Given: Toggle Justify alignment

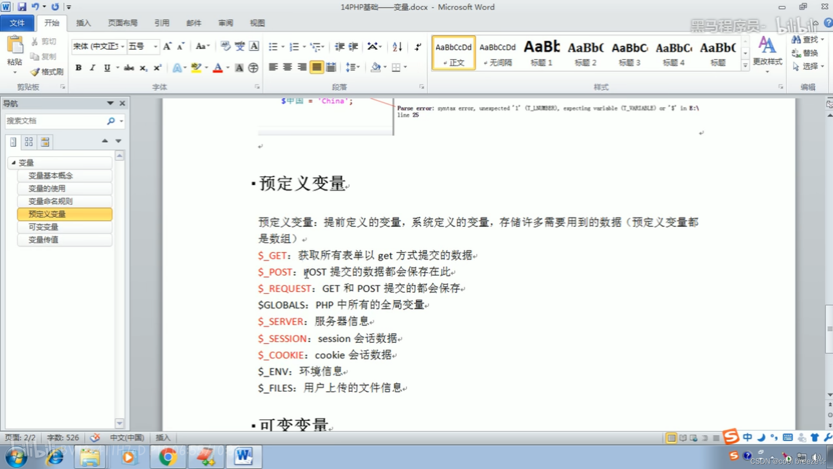Looking at the screenshot, I should 316,67.
